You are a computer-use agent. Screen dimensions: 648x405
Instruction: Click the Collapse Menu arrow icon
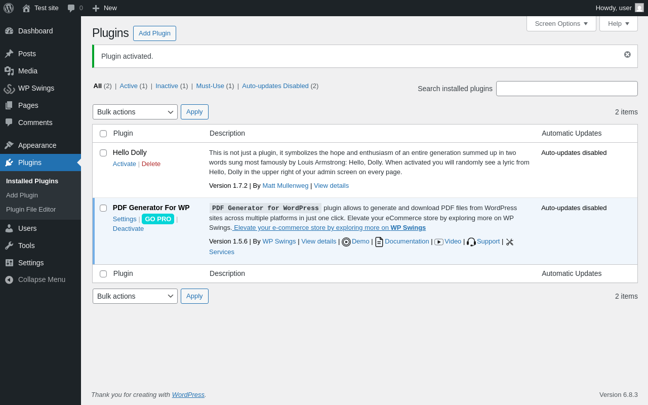click(9, 279)
